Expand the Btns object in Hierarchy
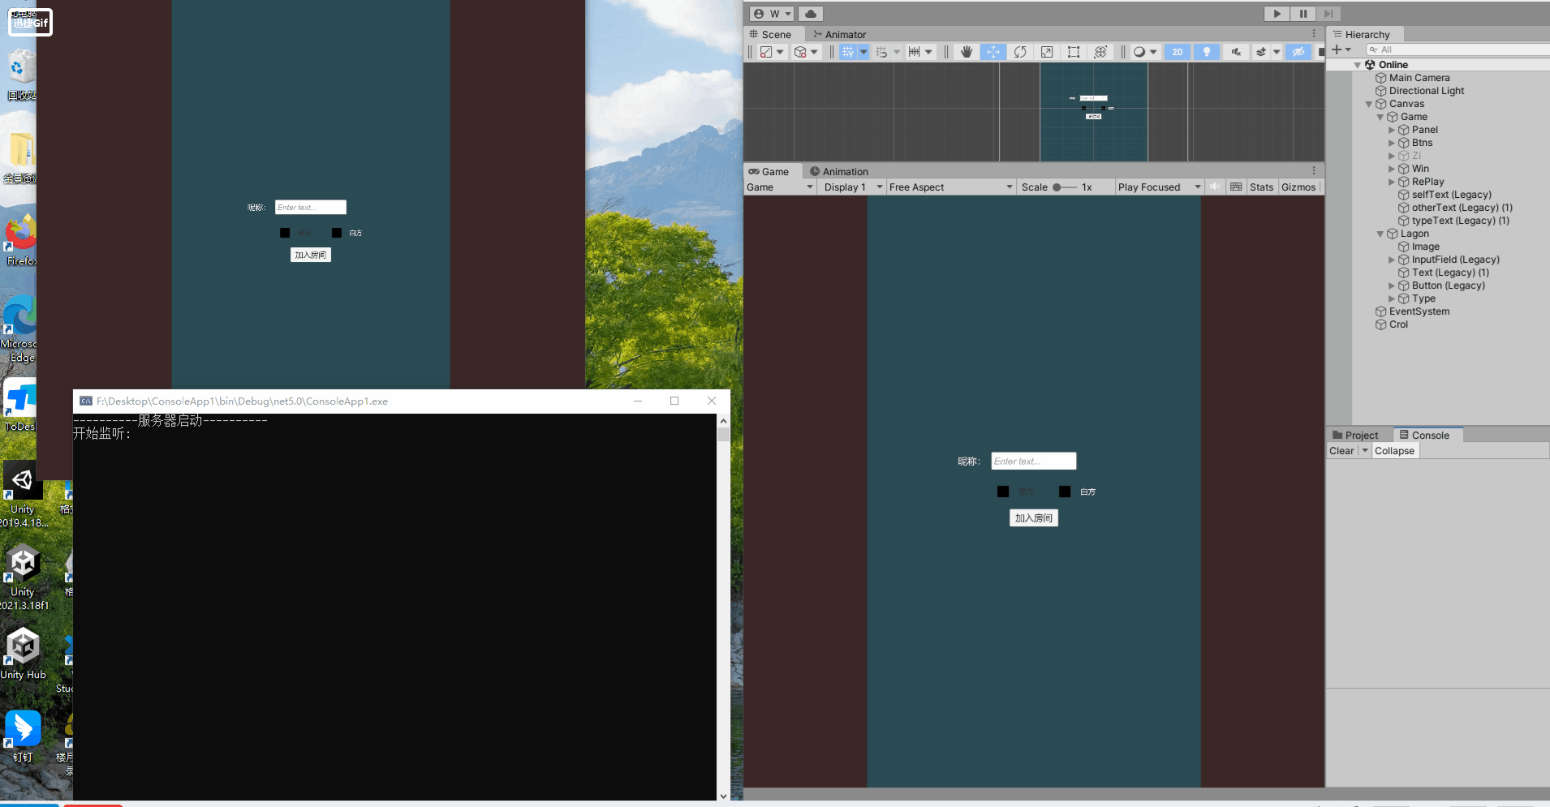1550x807 pixels. tap(1392, 143)
